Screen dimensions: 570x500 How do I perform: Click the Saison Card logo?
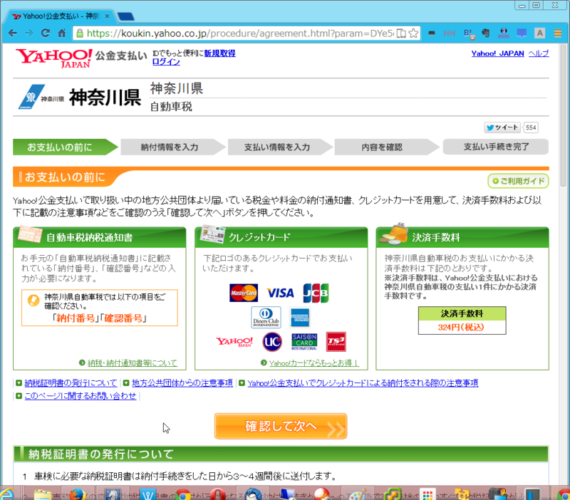304,342
